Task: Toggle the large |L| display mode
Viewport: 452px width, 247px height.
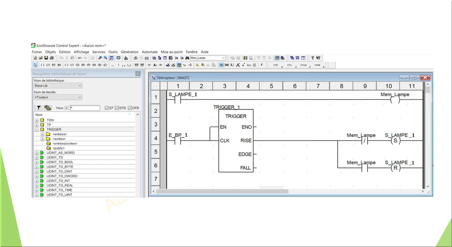Action: [232, 65]
